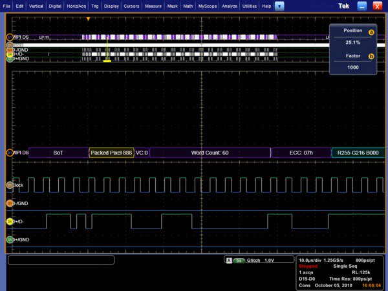Select the Packed Pixel 888 decoded packet

(111, 153)
